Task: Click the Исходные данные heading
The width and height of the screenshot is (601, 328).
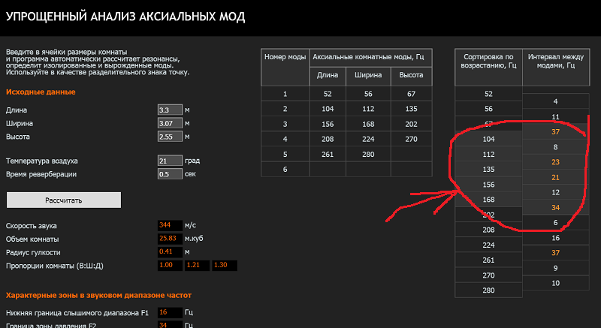Action: pyautogui.click(x=41, y=92)
